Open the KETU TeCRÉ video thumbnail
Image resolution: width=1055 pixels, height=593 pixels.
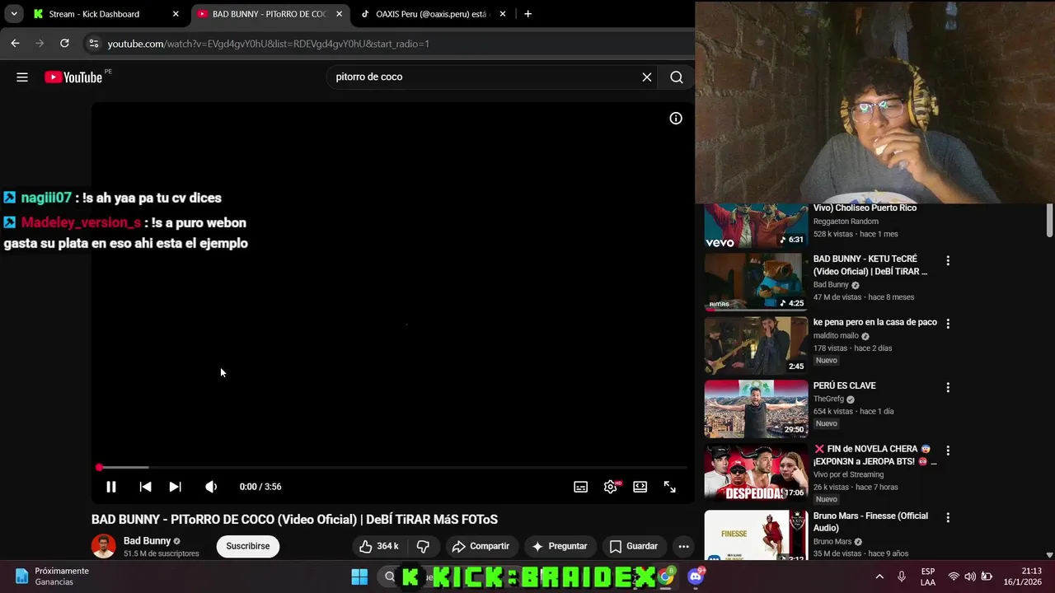756,282
